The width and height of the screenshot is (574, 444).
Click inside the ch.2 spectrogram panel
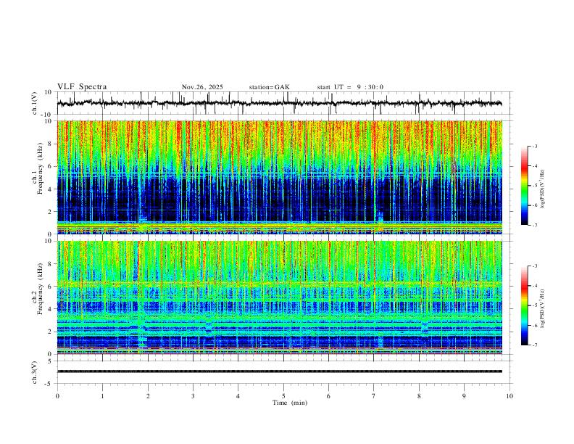(x=279, y=297)
